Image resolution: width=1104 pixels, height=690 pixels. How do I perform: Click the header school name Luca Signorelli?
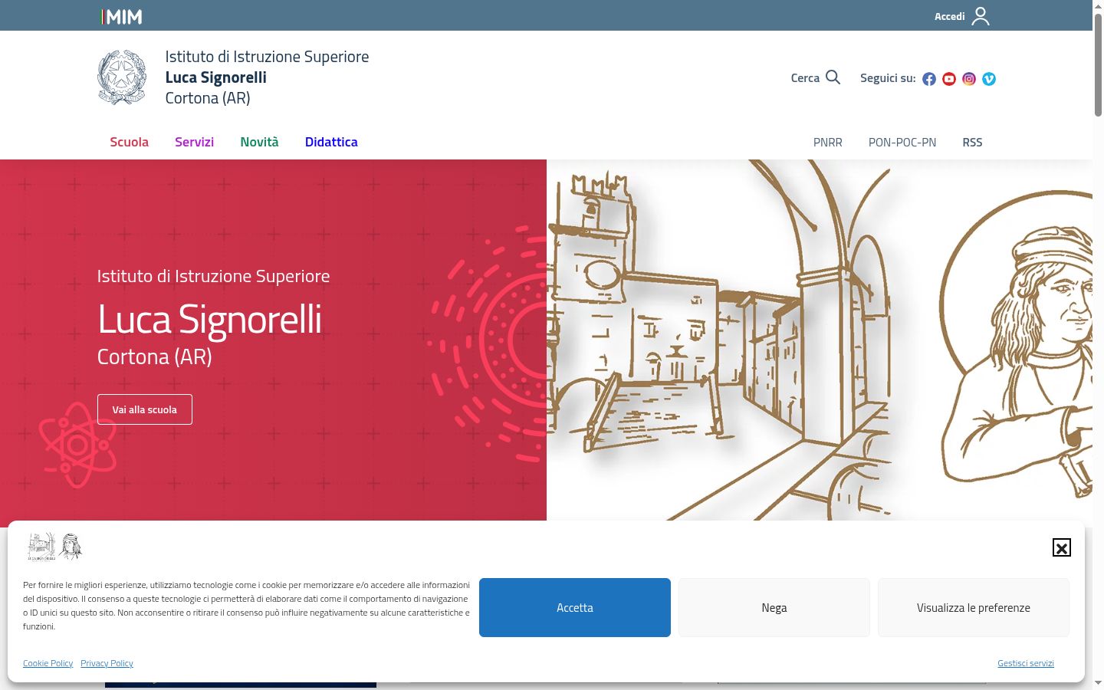click(x=216, y=77)
